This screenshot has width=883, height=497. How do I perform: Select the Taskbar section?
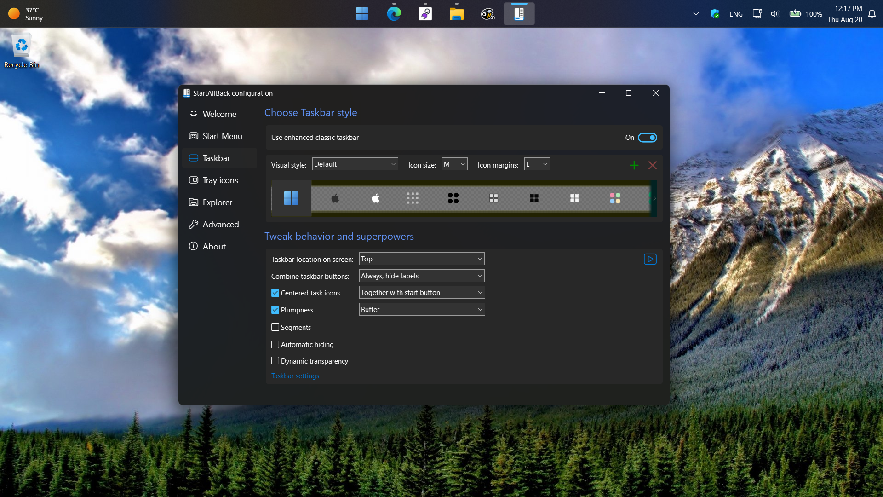click(x=219, y=158)
